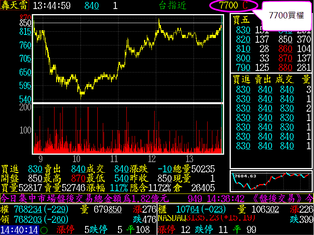
Task: Open the 台指近 product label
Action: (x=173, y=5)
